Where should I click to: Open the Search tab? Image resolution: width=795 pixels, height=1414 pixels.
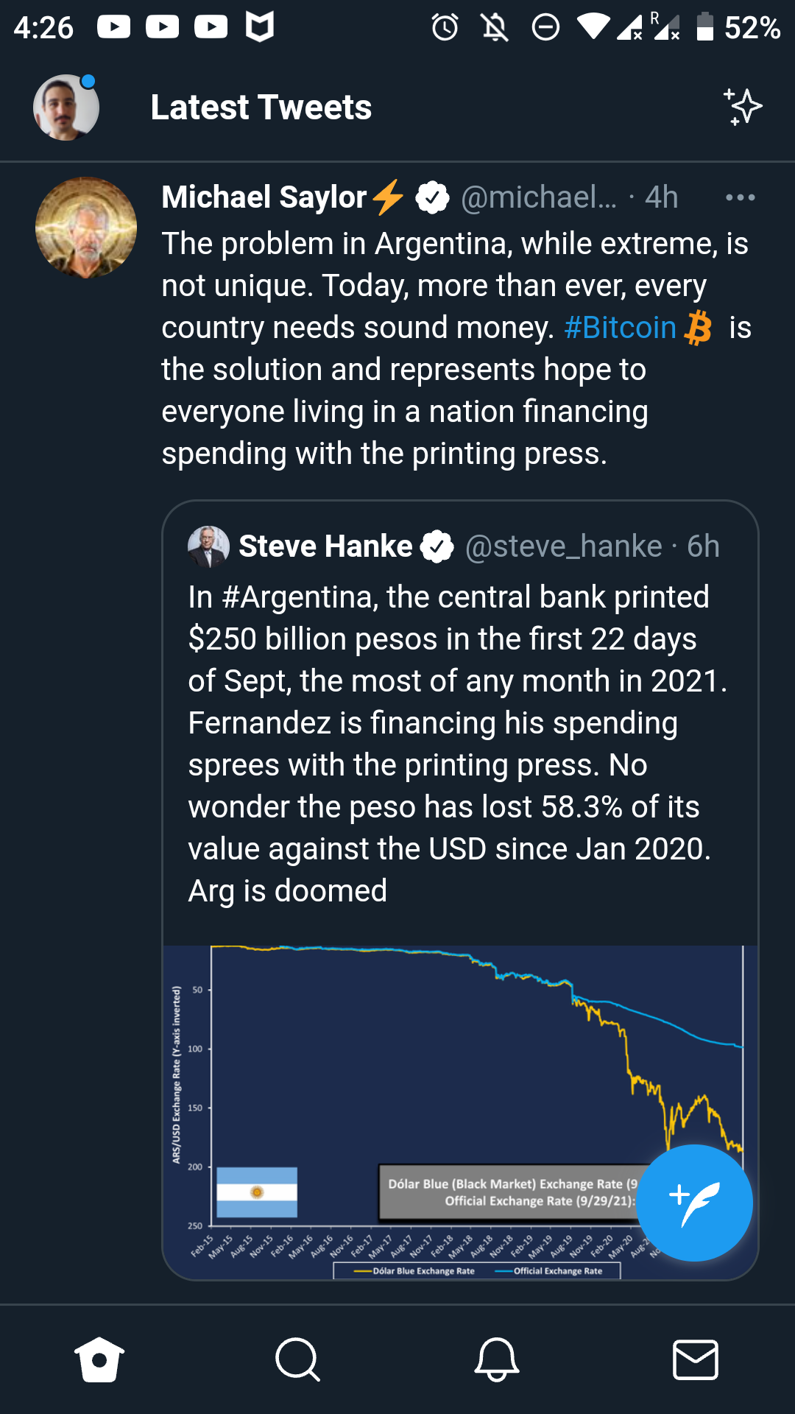click(298, 1360)
